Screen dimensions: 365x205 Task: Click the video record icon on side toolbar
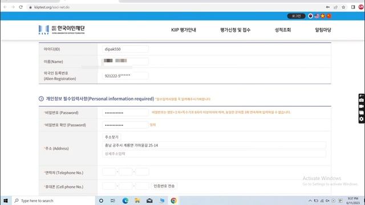click(x=361, y=106)
